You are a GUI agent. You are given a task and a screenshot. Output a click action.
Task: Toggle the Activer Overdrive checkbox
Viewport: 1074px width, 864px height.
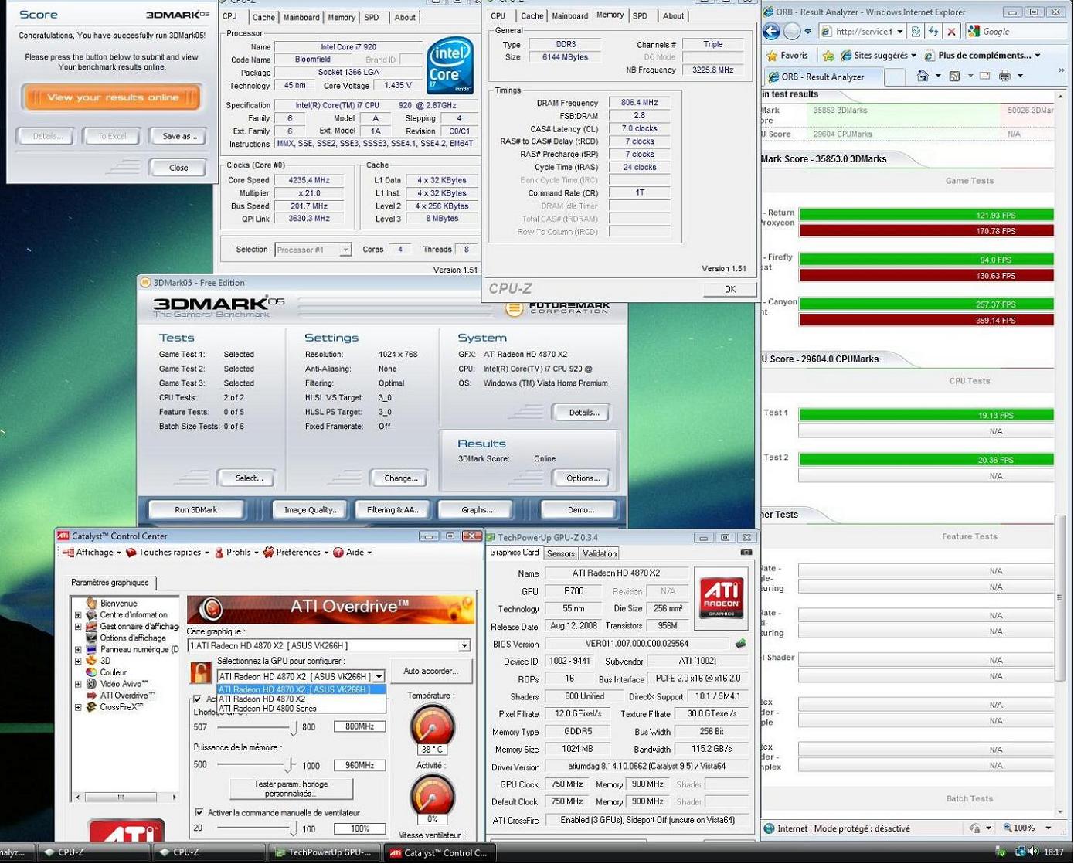pyautogui.click(x=197, y=699)
